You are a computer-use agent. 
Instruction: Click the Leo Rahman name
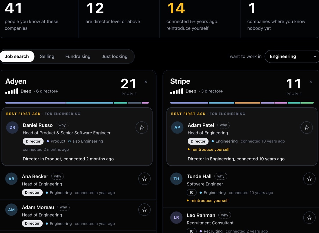(201, 215)
